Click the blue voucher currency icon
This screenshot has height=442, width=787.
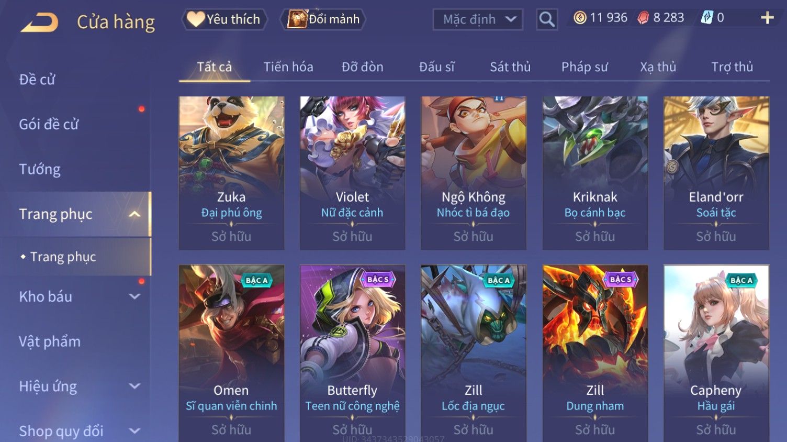(707, 18)
